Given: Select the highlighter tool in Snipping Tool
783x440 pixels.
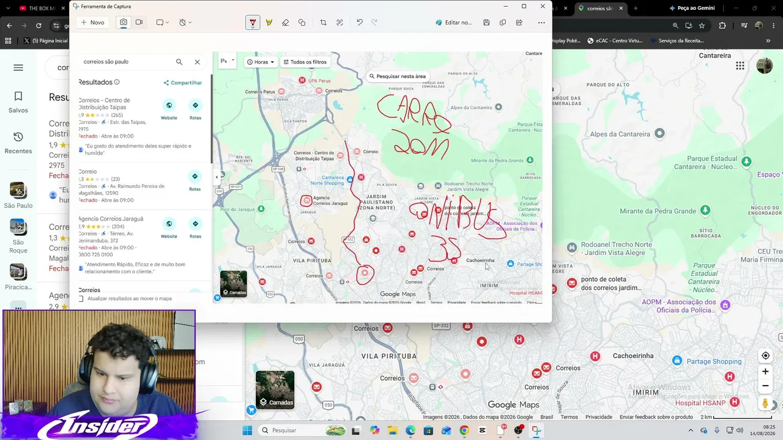Looking at the screenshot, I should [269, 23].
